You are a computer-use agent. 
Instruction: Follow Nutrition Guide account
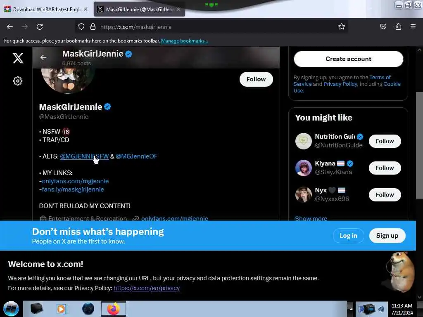385,141
